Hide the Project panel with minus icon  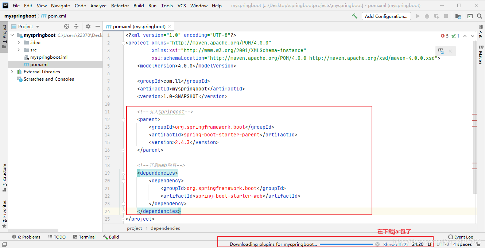coord(98,26)
